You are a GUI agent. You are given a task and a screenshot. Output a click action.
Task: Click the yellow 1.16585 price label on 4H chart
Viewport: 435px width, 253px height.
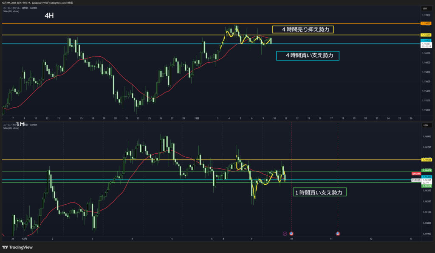[x=426, y=35]
